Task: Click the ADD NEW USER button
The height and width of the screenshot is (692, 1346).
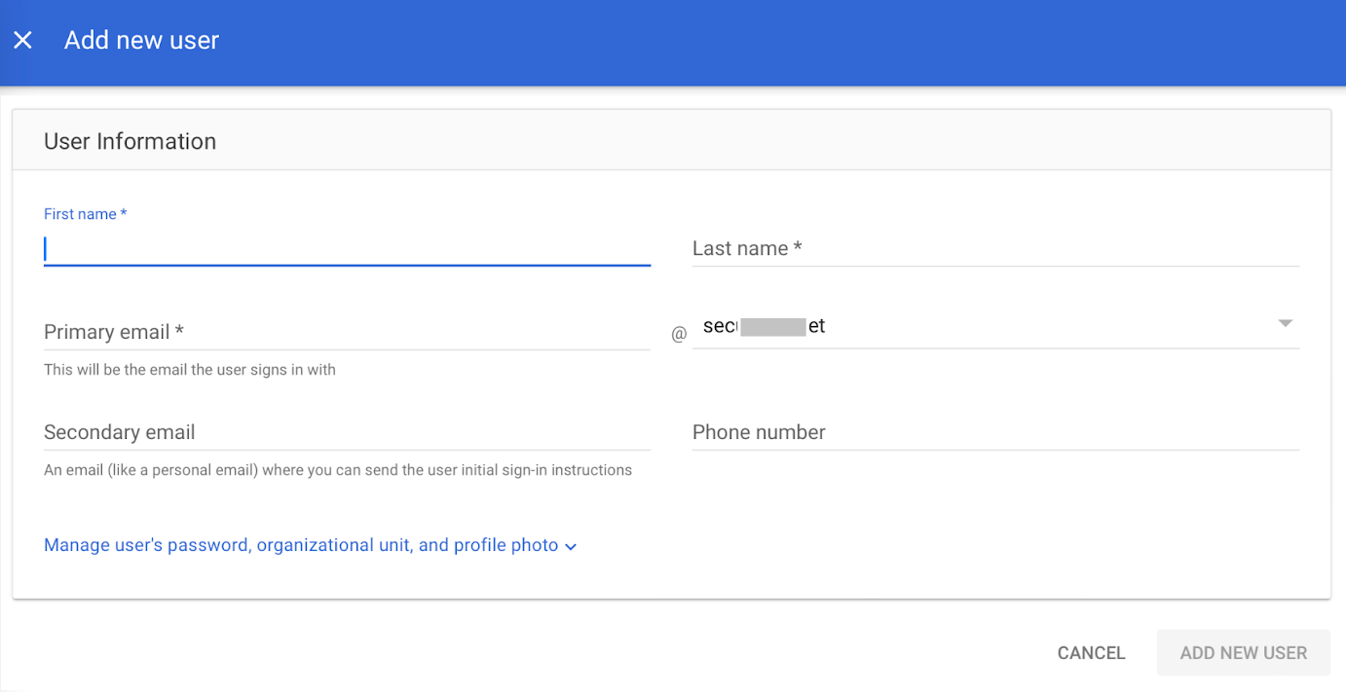Action: [1243, 653]
